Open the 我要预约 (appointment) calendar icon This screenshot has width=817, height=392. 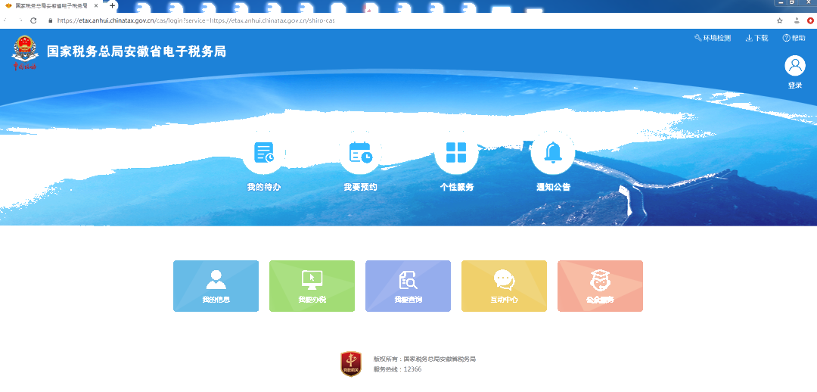[x=361, y=152]
